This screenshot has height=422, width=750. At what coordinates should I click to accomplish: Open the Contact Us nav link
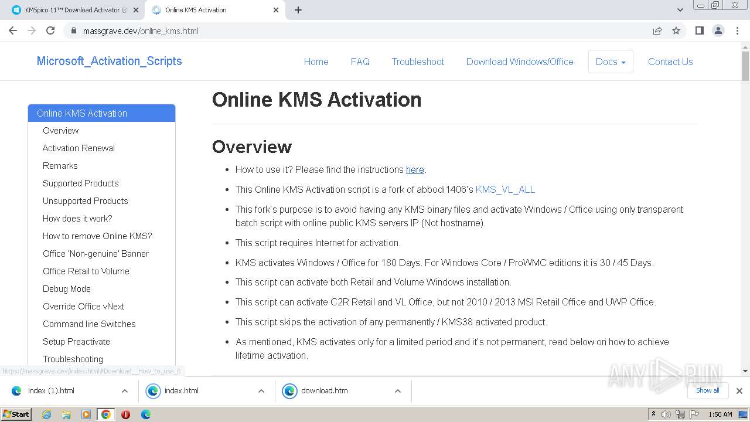[670, 62]
